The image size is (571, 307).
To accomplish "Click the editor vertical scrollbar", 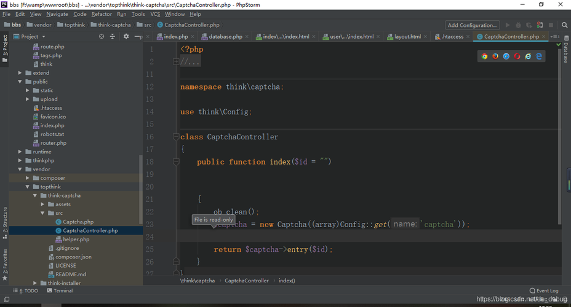I will (559, 136).
